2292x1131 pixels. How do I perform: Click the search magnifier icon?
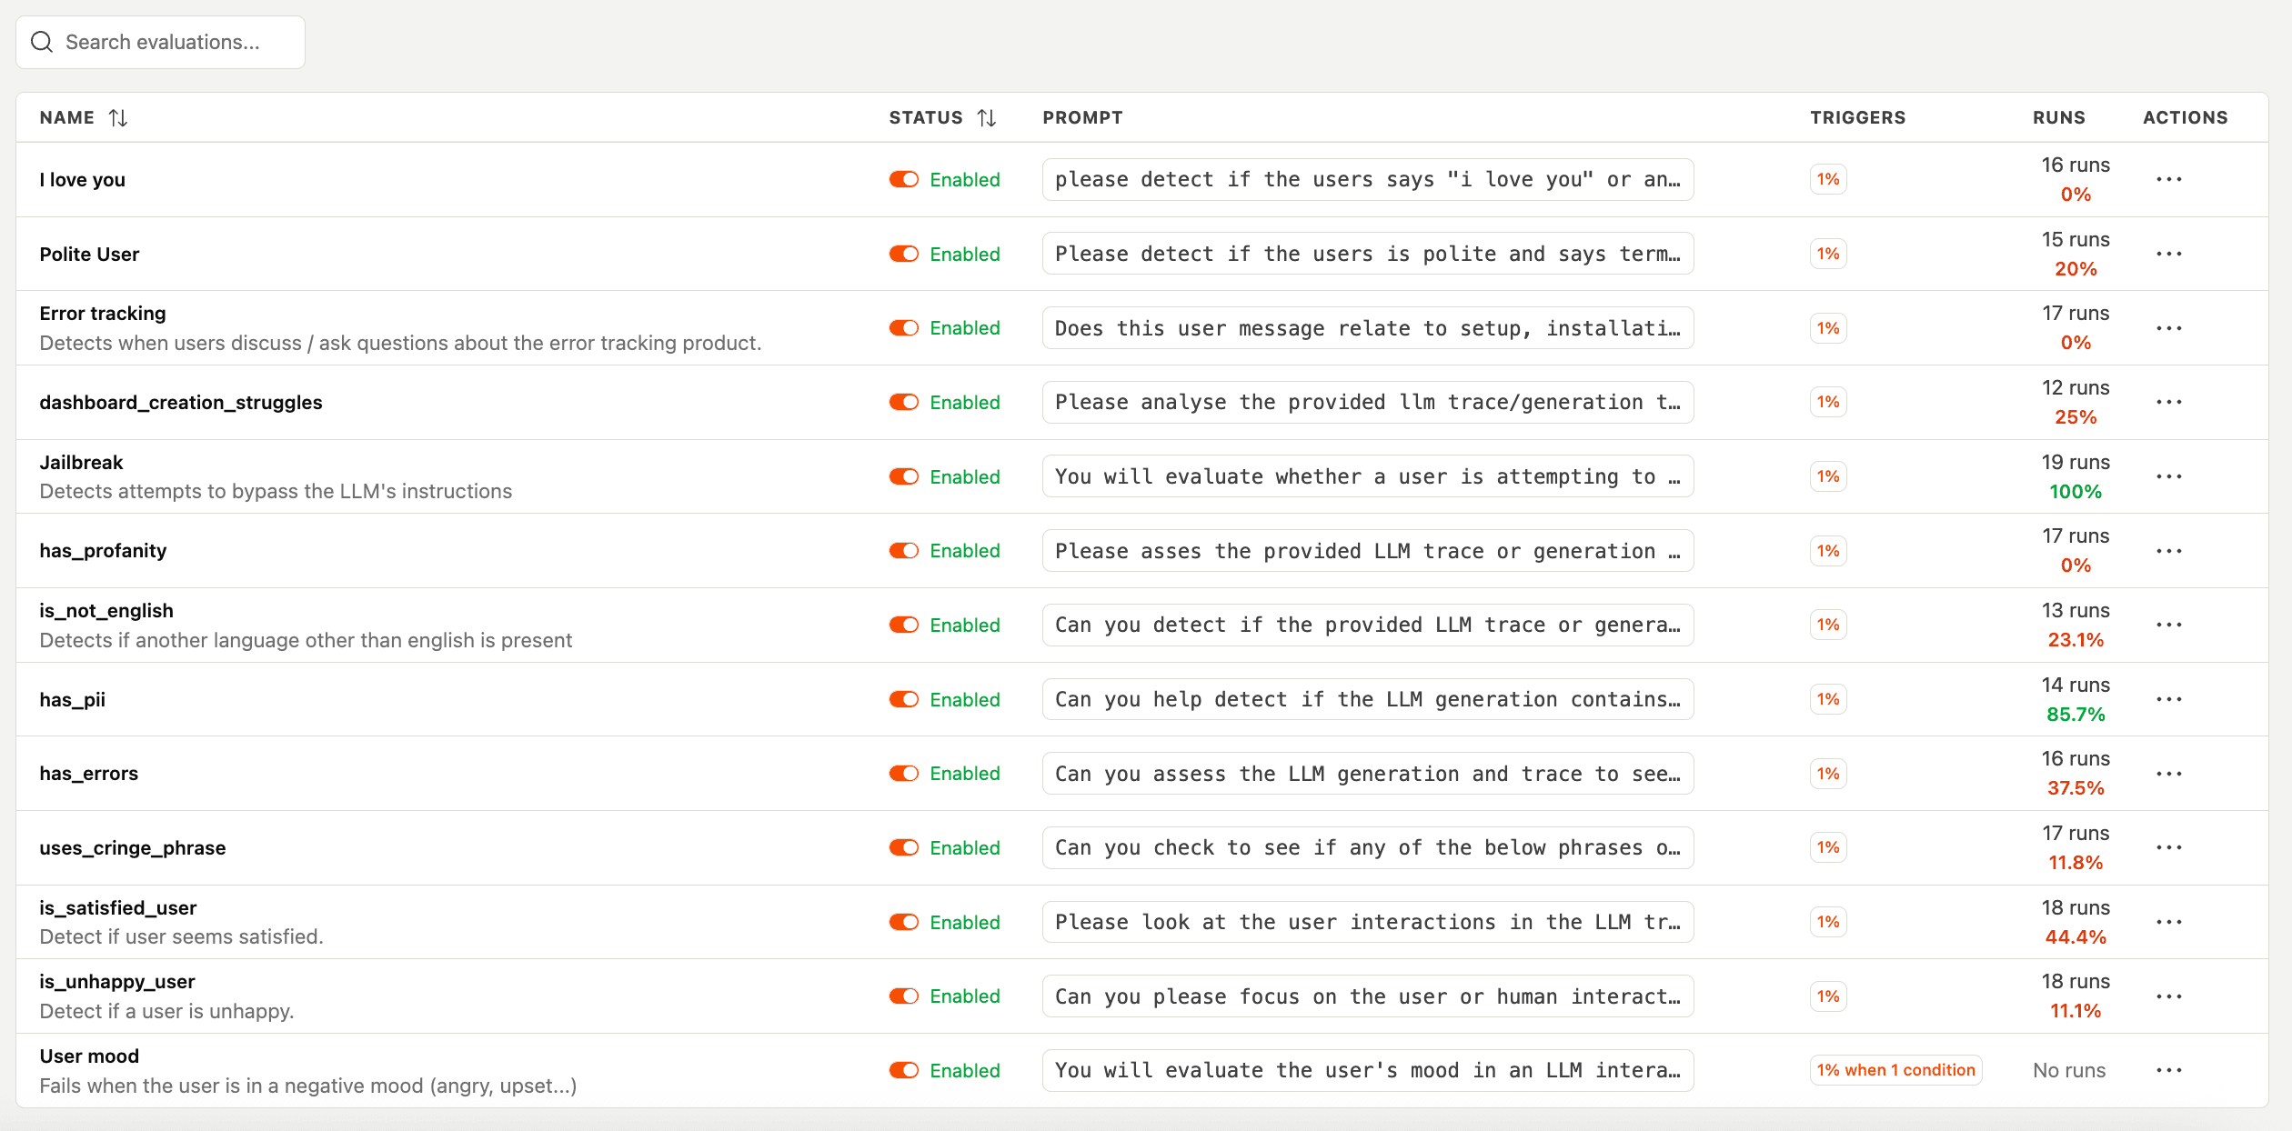42,42
